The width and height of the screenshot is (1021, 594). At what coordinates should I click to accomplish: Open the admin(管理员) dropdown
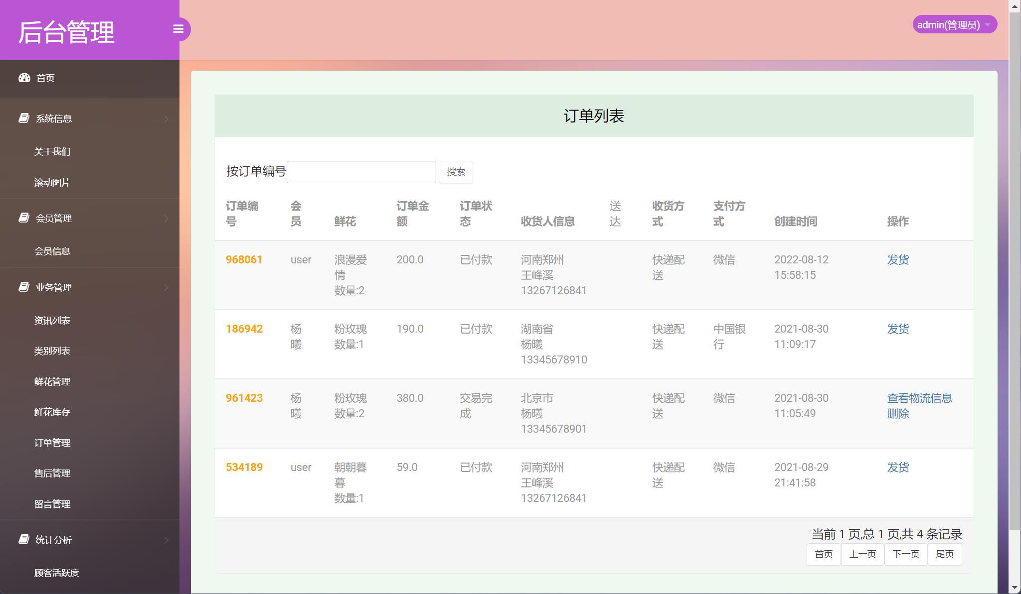pyautogui.click(x=954, y=23)
